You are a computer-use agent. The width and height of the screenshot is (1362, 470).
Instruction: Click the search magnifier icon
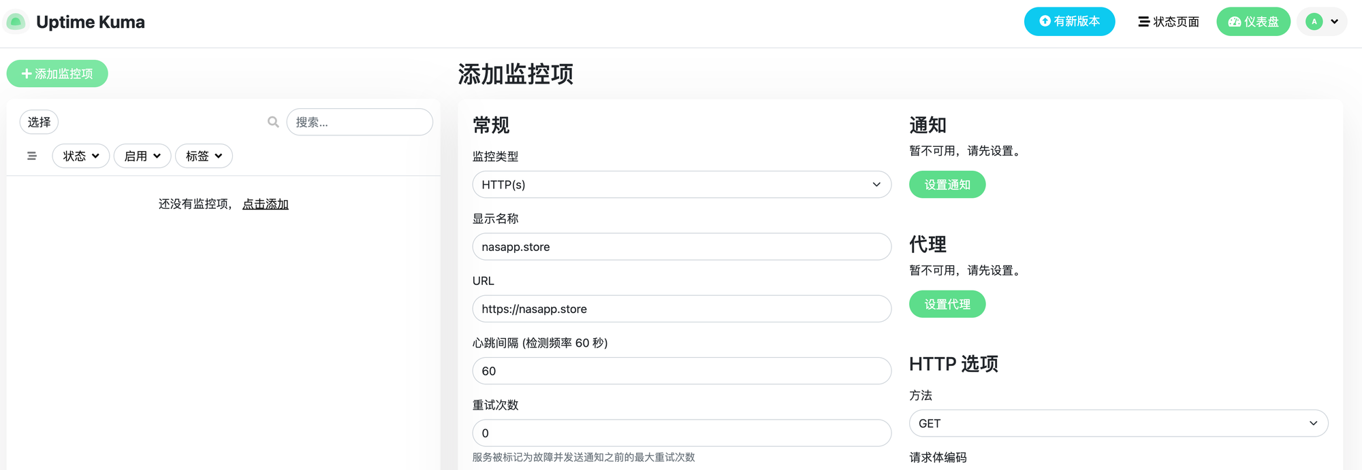pyautogui.click(x=273, y=122)
